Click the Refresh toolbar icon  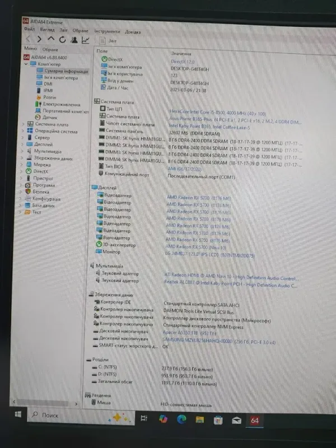click(x=62, y=40)
